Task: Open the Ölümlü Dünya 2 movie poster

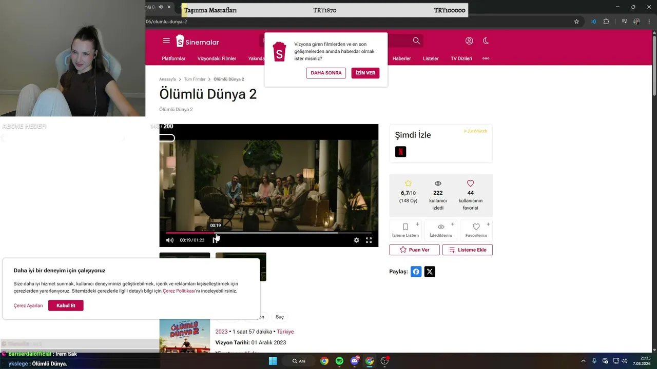Action: (x=185, y=336)
